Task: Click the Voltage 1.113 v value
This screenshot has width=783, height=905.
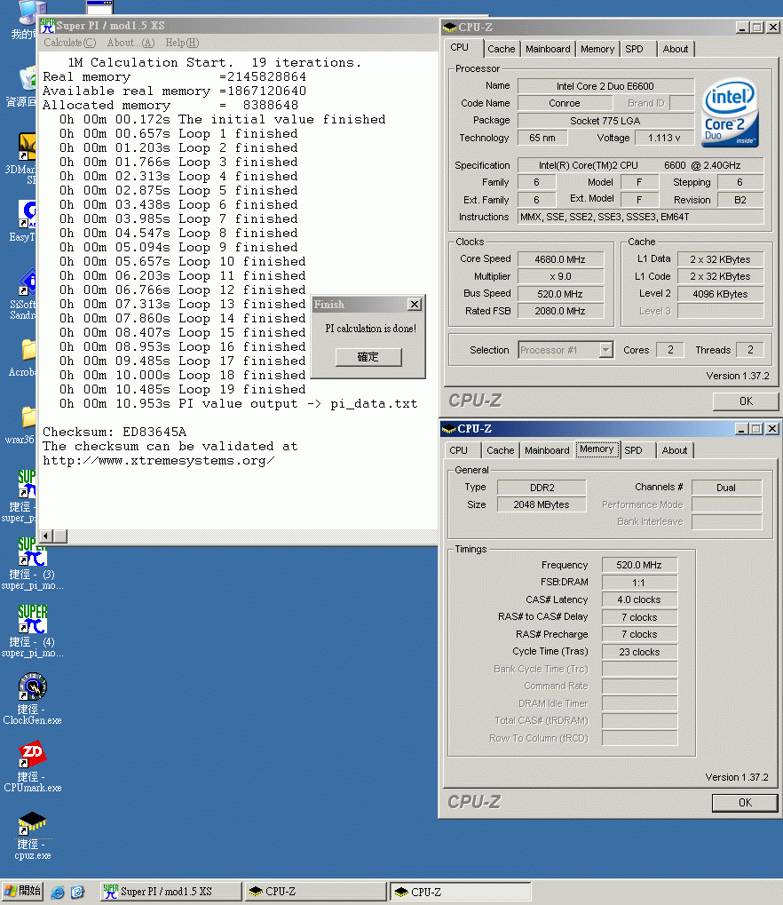Action: [663, 138]
